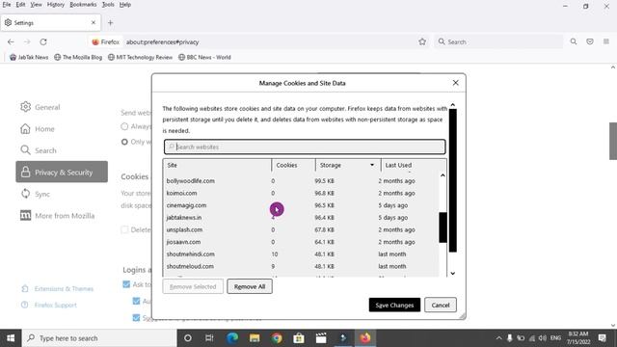Image resolution: width=617 pixels, height=347 pixels.
Task: Reload the current page
Action: click(x=43, y=41)
